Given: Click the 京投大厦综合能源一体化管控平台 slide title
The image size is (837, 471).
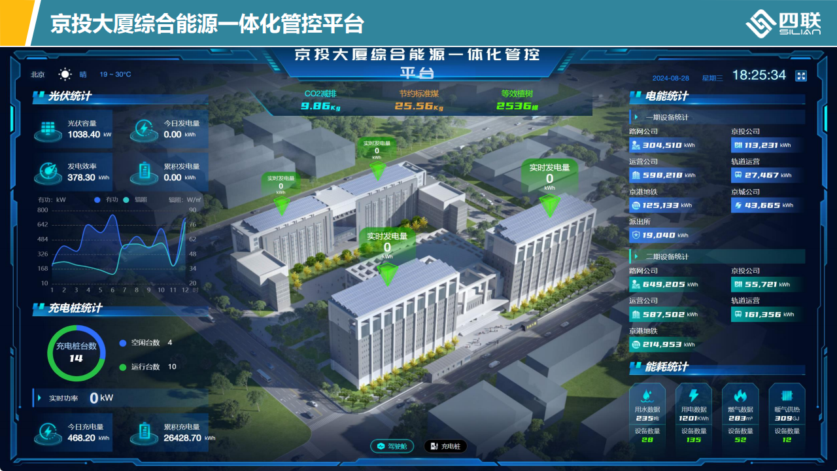Looking at the screenshot, I should 207,24.
